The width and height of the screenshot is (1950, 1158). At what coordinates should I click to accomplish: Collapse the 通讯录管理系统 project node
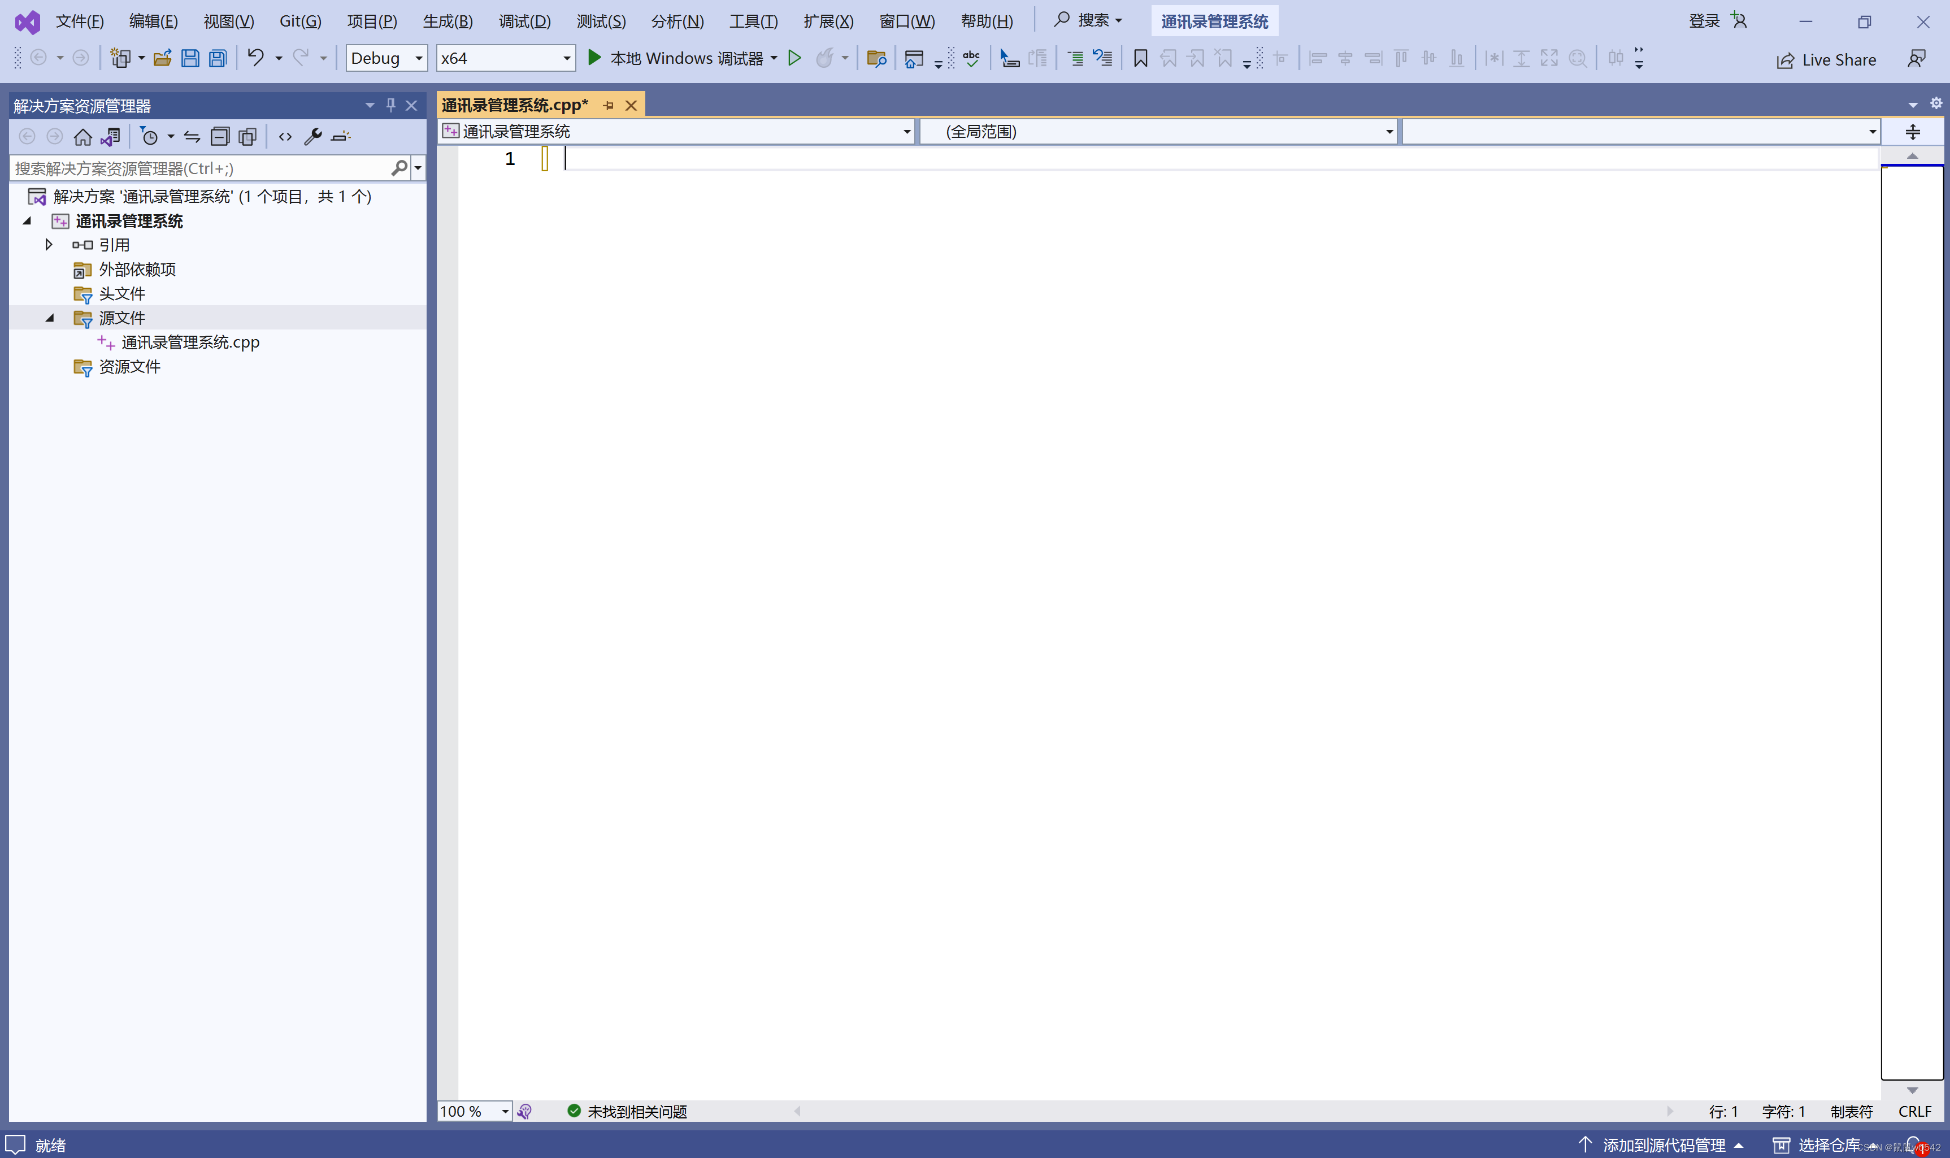coord(27,221)
